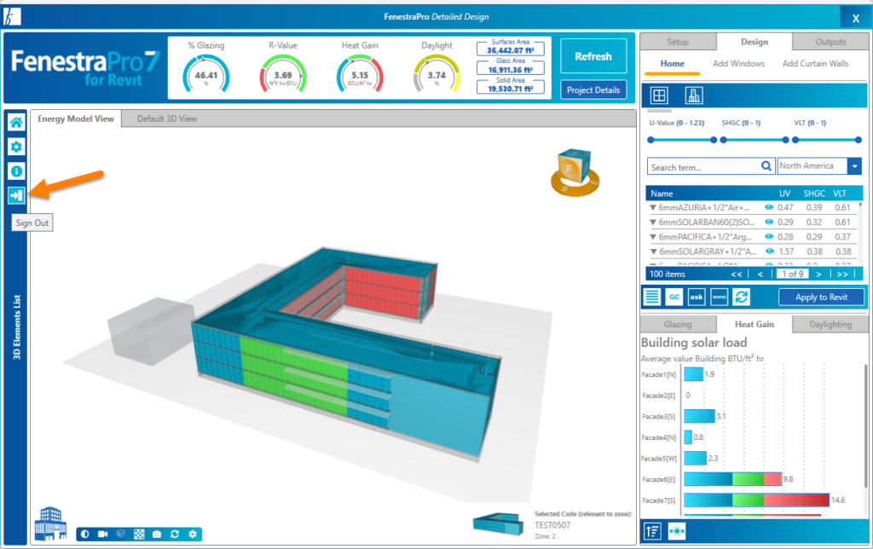
Task: Click the sort icon below the solar load chart
Action: [x=652, y=531]
